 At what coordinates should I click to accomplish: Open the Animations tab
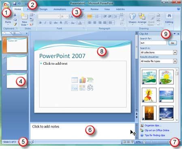point(60,9)
